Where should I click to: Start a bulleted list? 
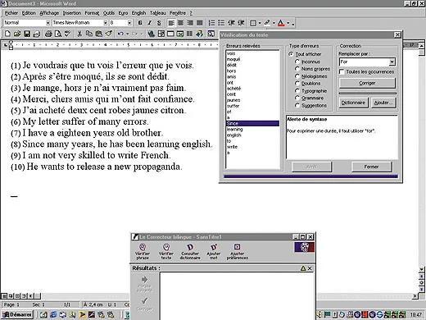pyautogui.click(x=221, y=23)
